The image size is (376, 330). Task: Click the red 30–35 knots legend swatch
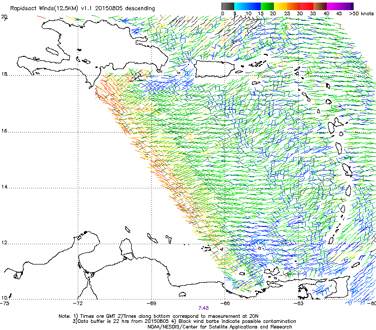coord(307,6)
